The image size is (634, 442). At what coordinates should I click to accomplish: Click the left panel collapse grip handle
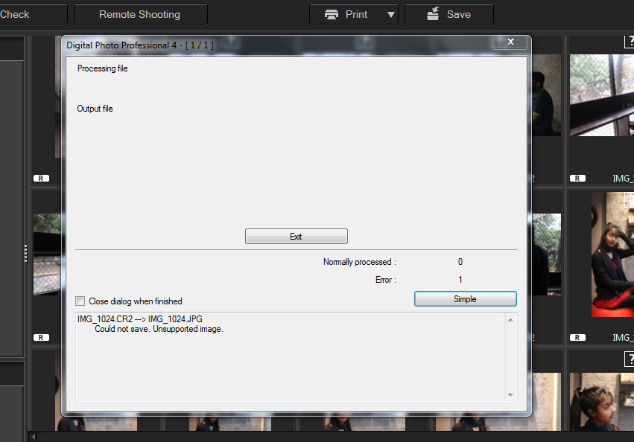pyautogui.click(x=26, y=253)
